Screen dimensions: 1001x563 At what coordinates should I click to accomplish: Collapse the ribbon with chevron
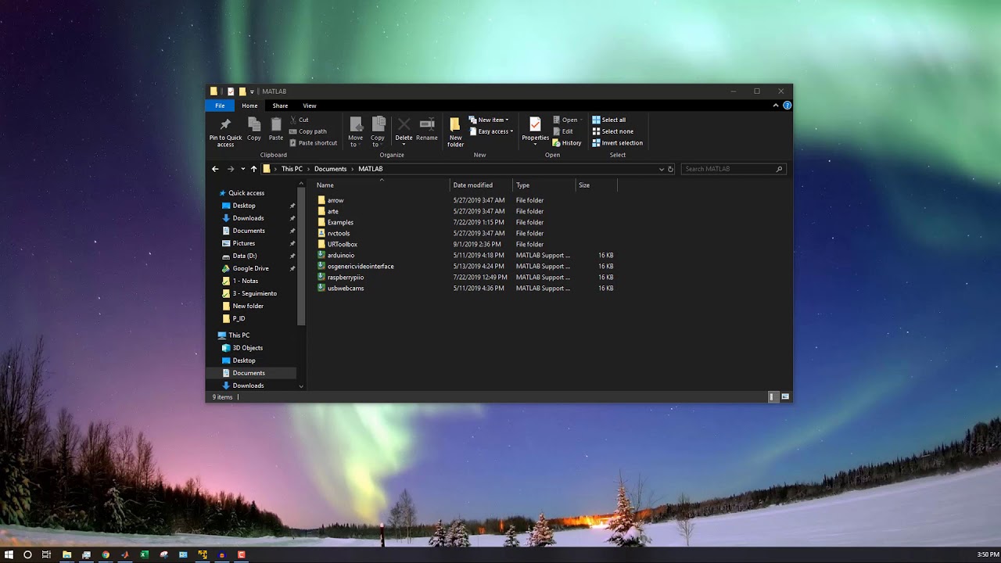point(776,106)
